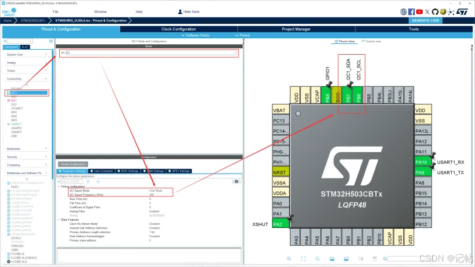Open the Facebook icon in the header
This screenshot has height=267, width=475.
coord(412,11)
